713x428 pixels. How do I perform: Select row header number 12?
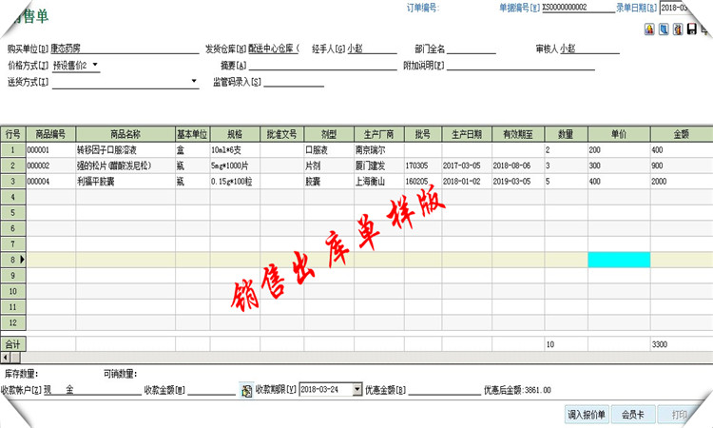coord(13,322)
